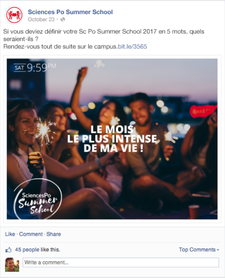The width and height of the screenshot is (225, 278).
Task: Follow the bit.le/3565 link
Action: pos(132,46)
